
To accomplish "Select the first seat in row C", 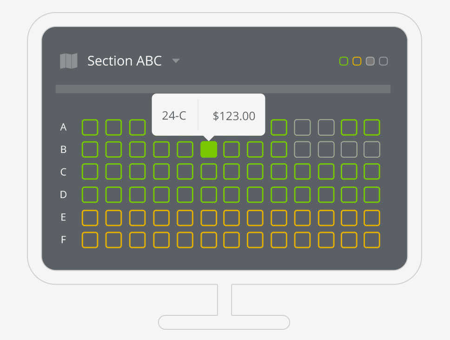I will 90,172.
